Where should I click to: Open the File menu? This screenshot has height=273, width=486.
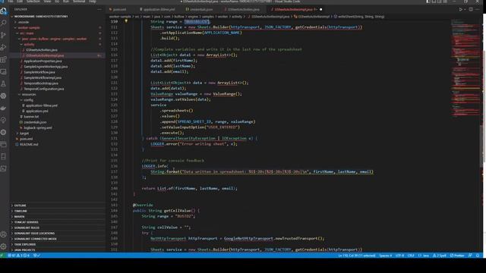(11, 2)
